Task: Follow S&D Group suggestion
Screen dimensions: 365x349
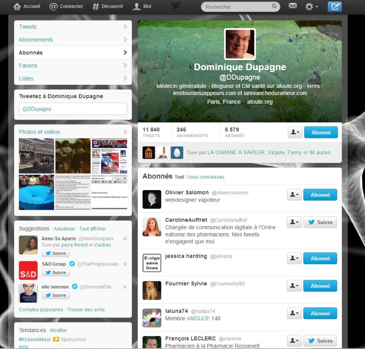Action: [x=56, y=272]
